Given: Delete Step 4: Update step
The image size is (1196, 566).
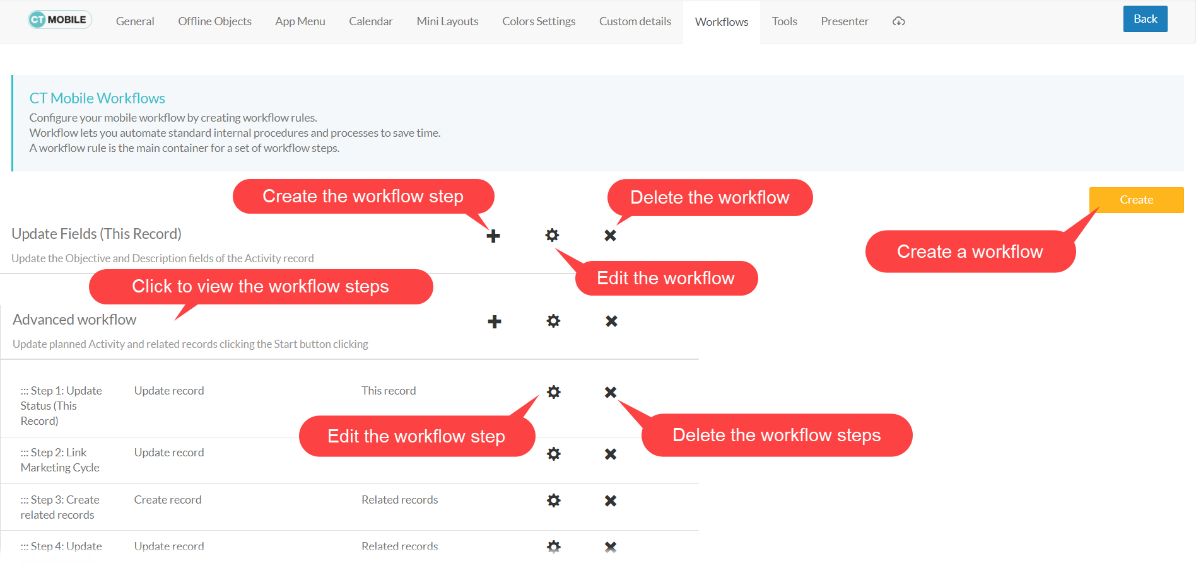Looking at the screenshot, I should coord(611,546).
